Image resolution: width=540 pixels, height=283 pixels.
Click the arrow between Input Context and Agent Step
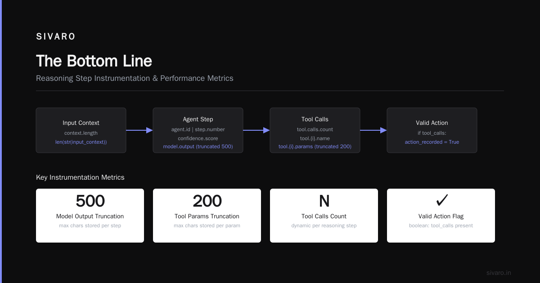tap(139, 130)
